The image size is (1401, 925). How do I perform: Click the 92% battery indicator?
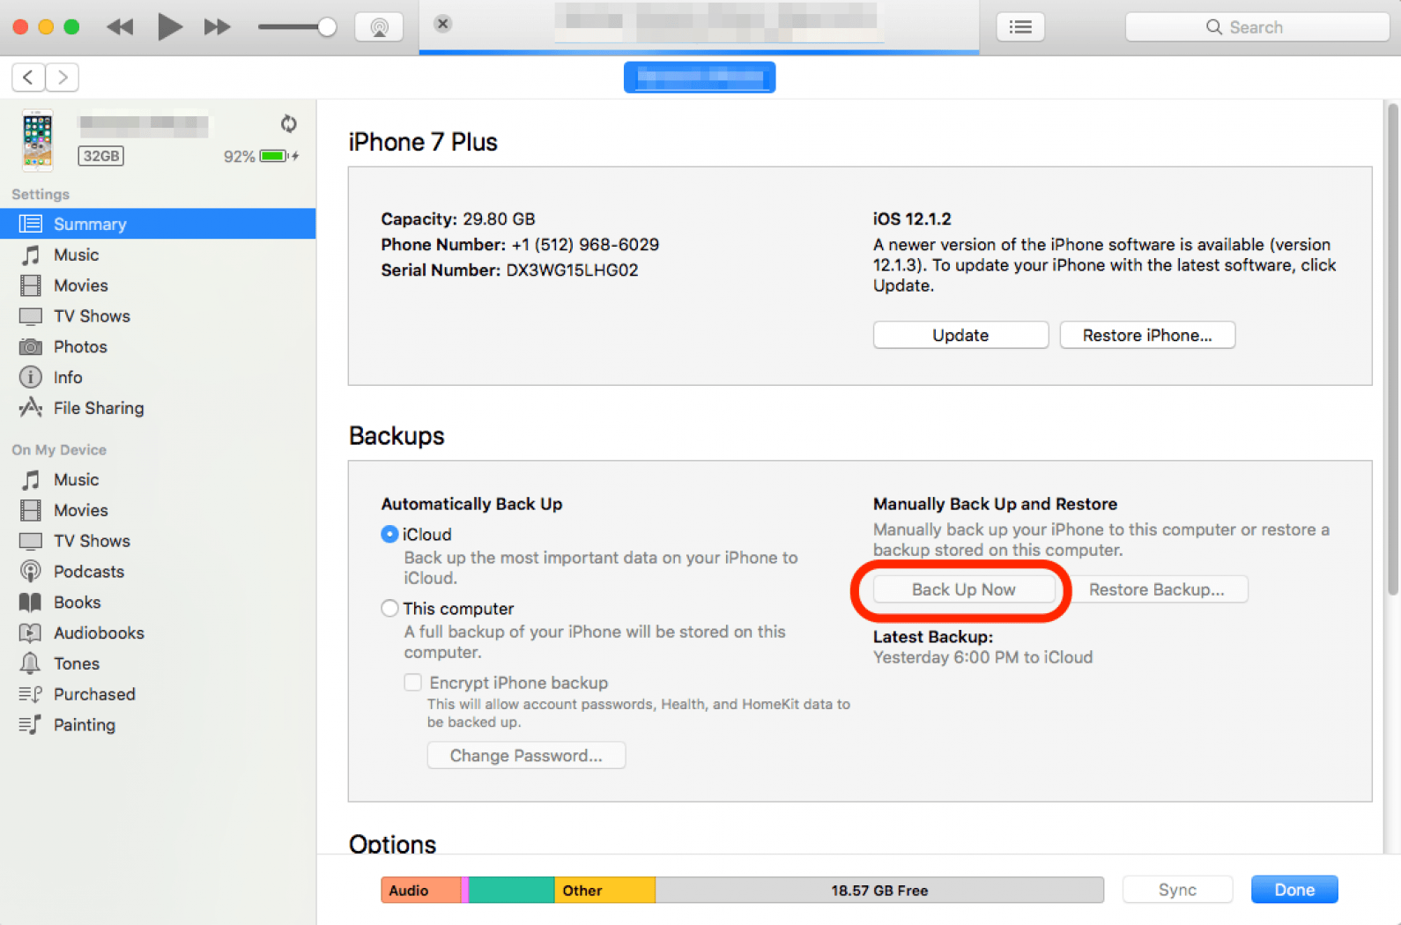point(261,156)
